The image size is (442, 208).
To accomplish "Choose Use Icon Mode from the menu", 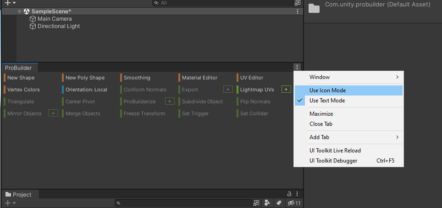I will [327, 90].
